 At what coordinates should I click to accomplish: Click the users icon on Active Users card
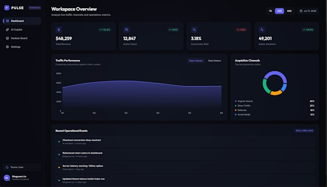(126, 30)
